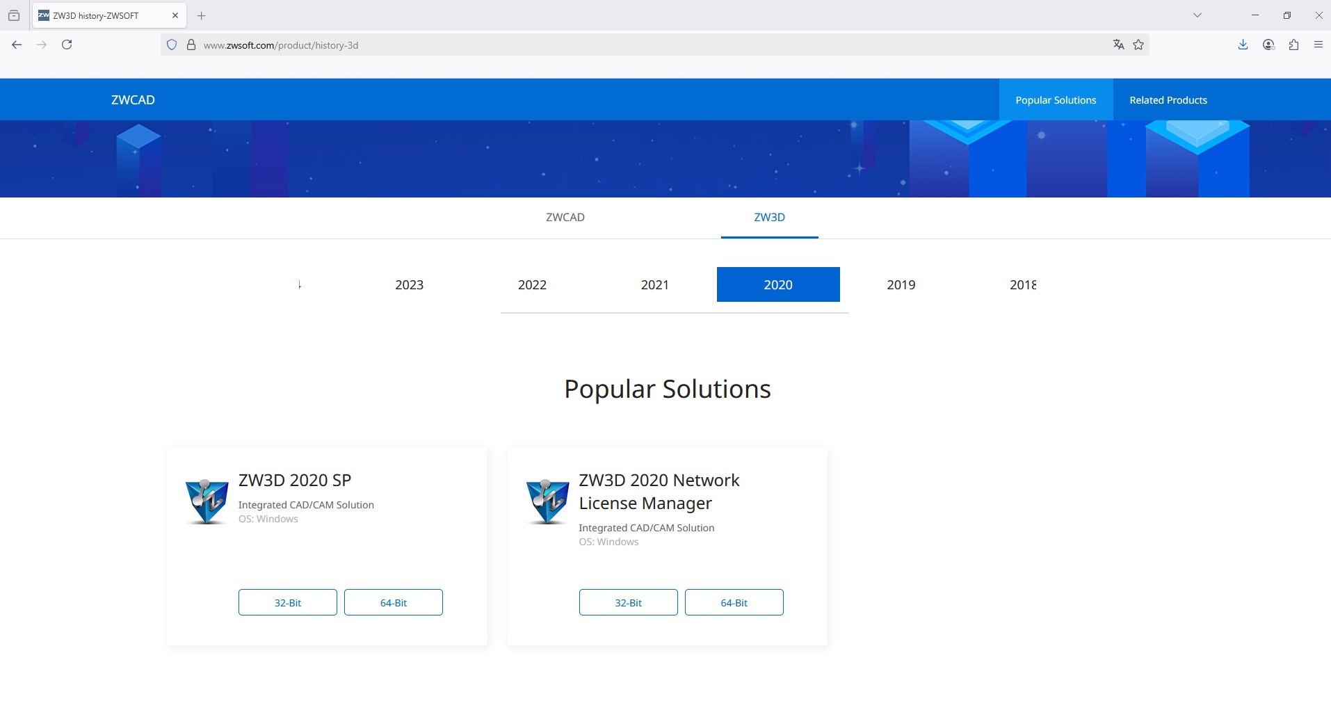The width and height of the screenshot is (1331, 717).
Task: Open the Firefox account icon
Action: click(x=1268, y=45)
